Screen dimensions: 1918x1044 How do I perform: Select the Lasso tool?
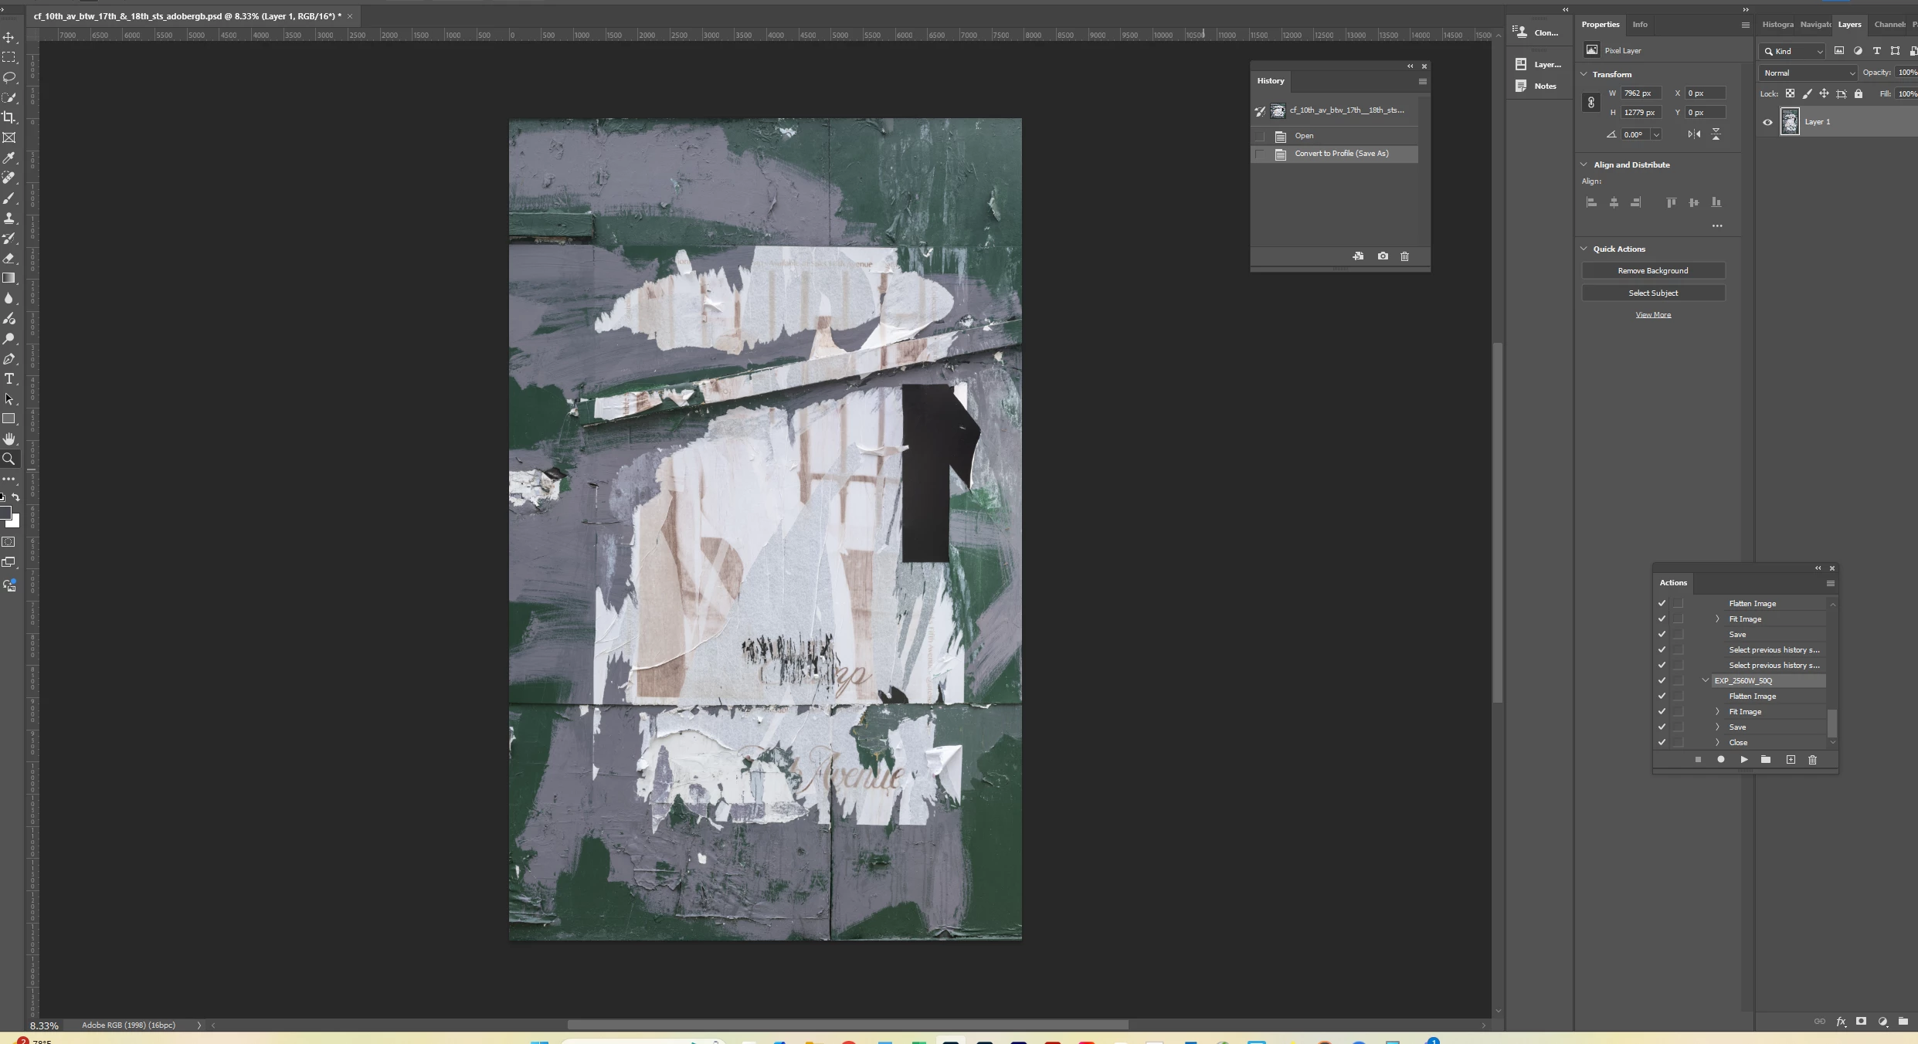pyautogui.click(x=9, y=77)
